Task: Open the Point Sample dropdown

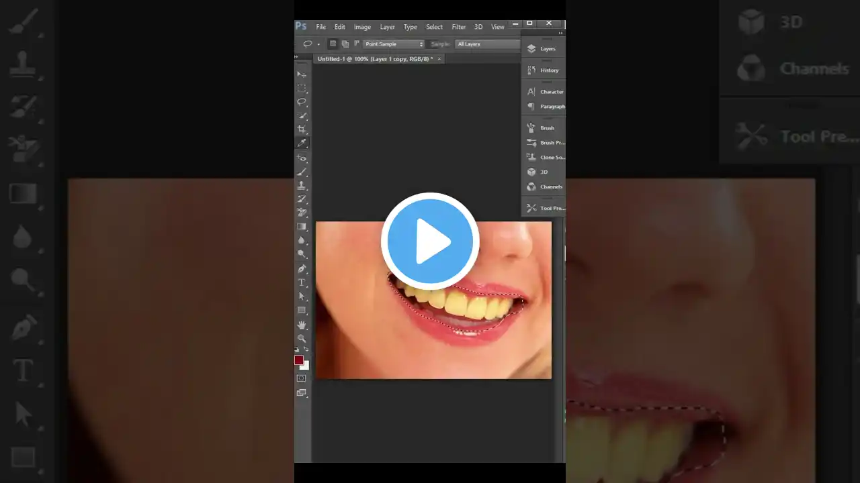Action: tap(393, 44)
